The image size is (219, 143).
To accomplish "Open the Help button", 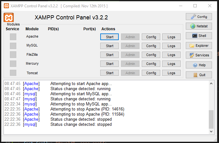I will [199, 65].
